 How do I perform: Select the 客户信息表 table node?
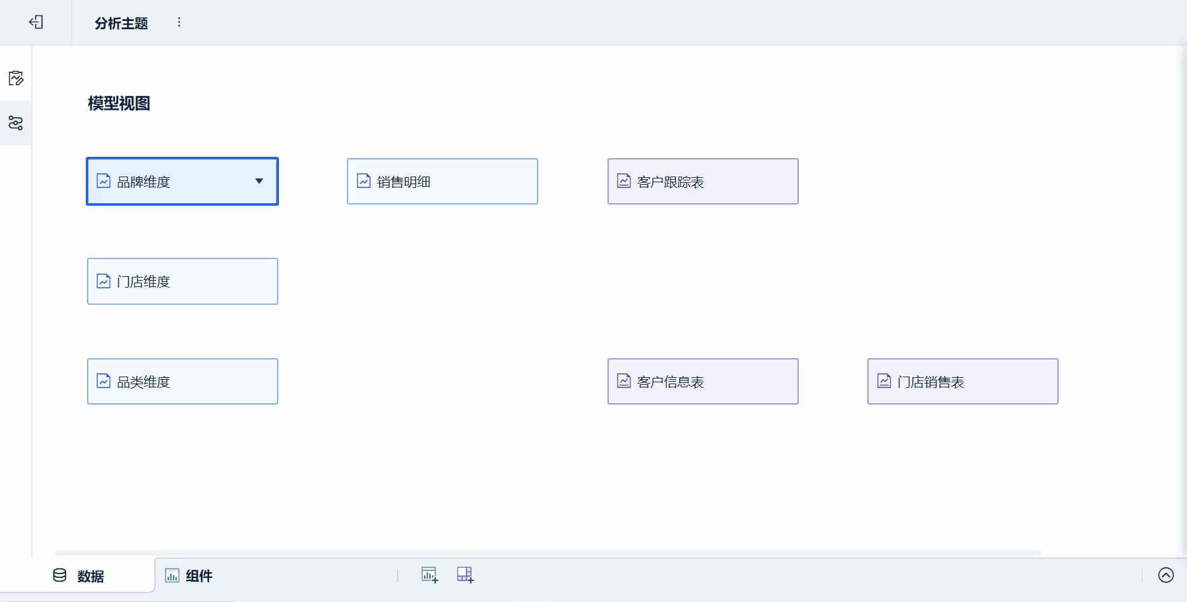(703, 382)
